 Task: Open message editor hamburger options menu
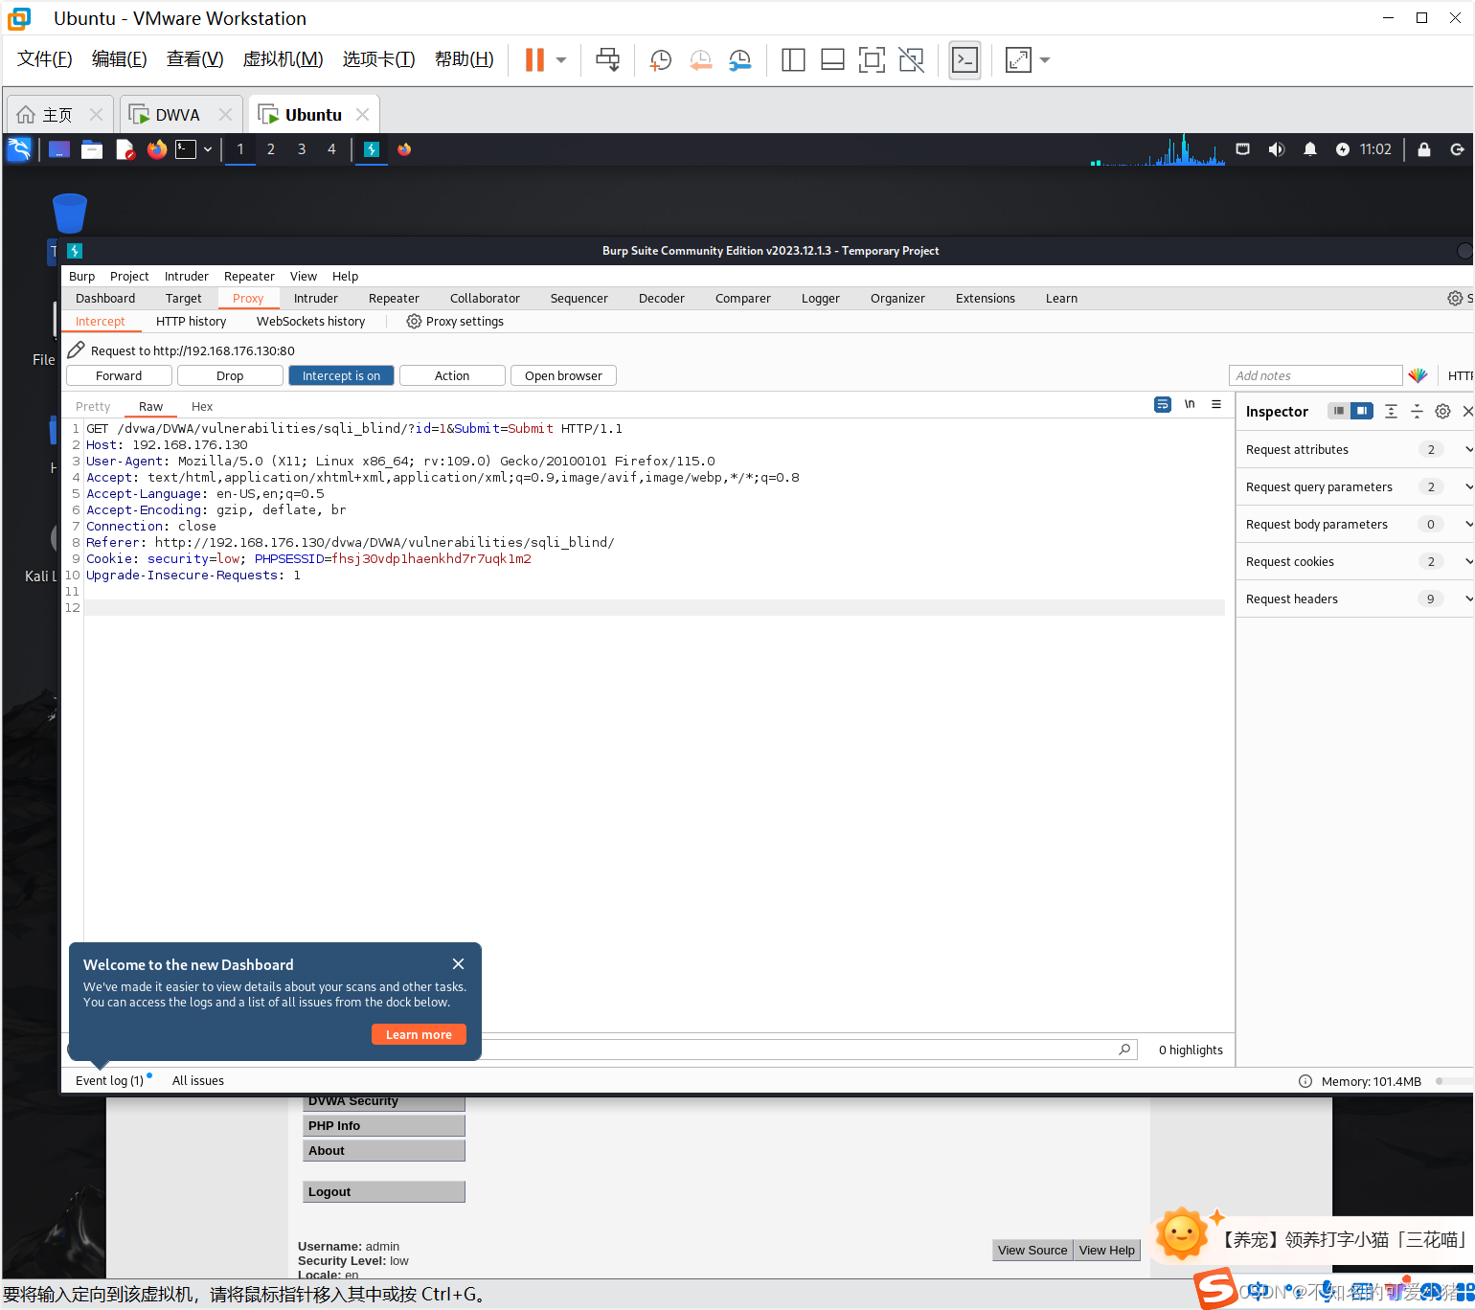coord(1216,404)
